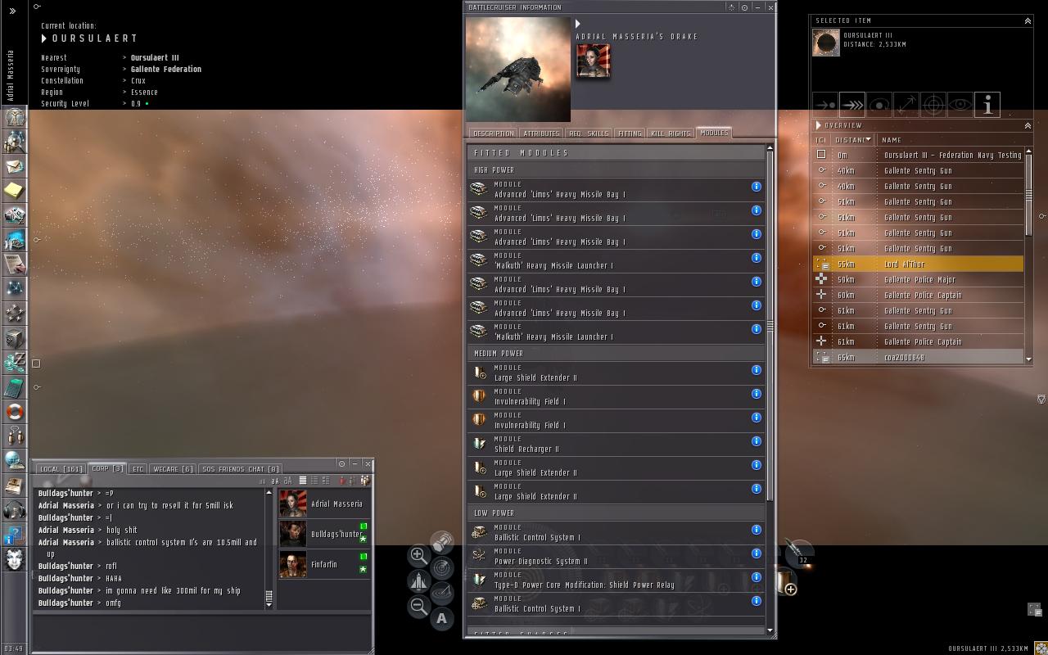Toggle the autopilot 'A' button on HUD
The width and height of the screenshot is (1048, 655).
(442, 619)
